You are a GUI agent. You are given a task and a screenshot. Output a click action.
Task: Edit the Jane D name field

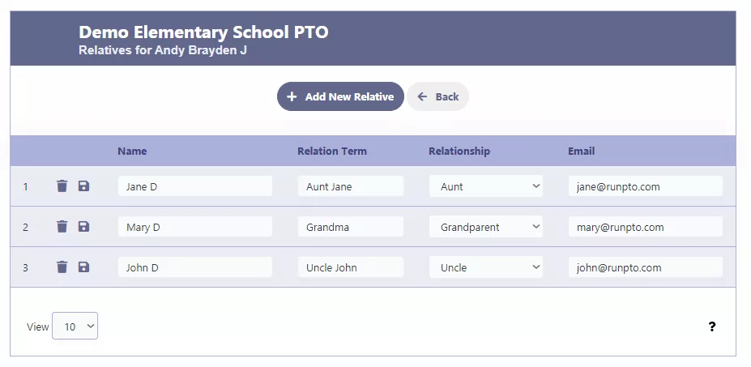point(195,186)
